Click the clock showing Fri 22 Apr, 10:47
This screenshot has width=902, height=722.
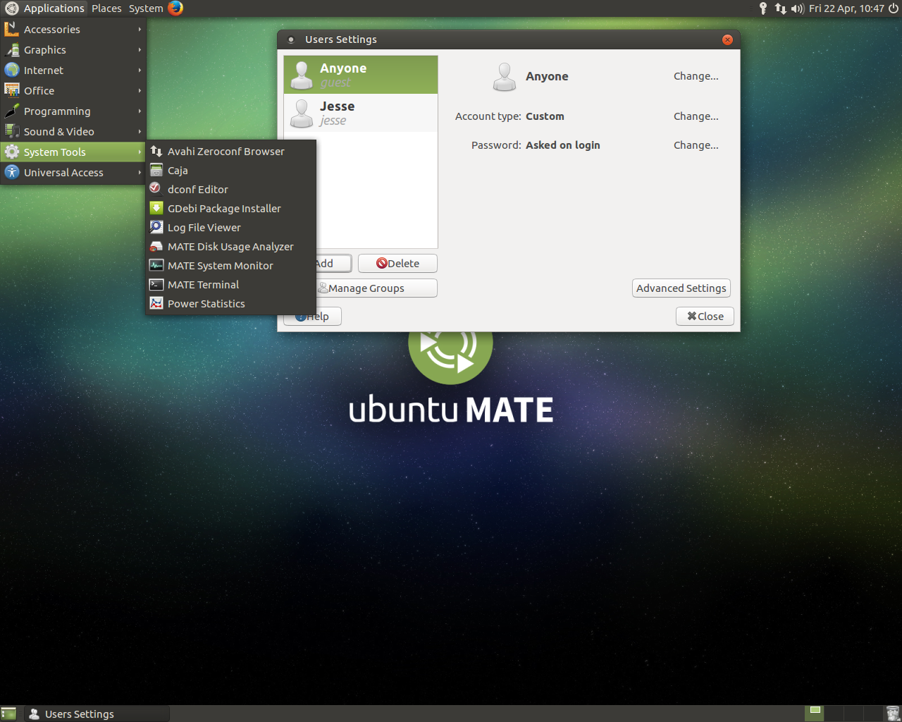pos(846,8)
